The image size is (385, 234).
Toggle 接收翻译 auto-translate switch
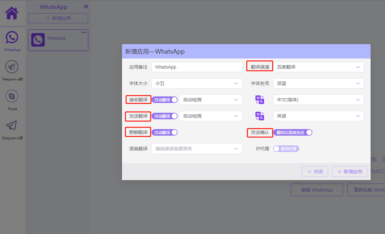[x=165, y=100]
